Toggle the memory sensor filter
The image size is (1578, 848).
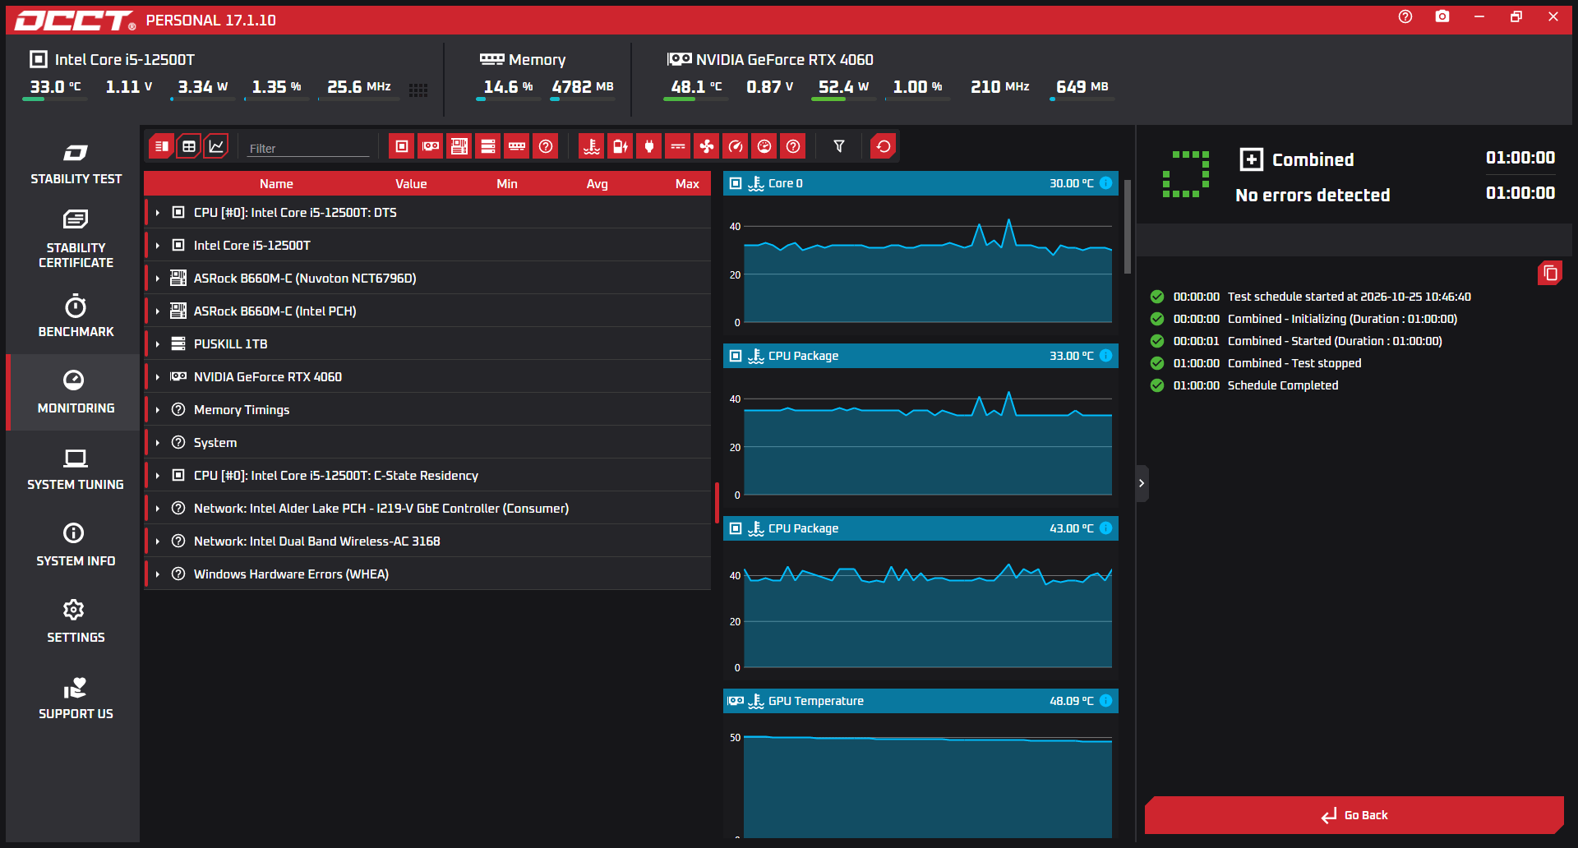pyautogui.click(x=517, y=146)
